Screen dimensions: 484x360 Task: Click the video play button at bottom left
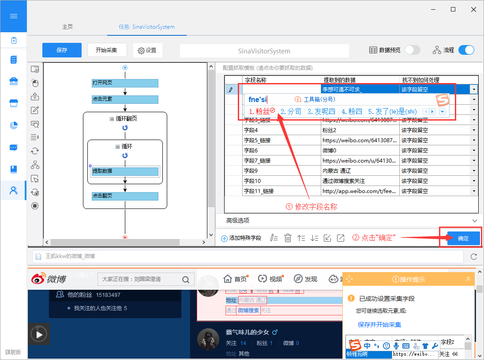pos(39,334)
